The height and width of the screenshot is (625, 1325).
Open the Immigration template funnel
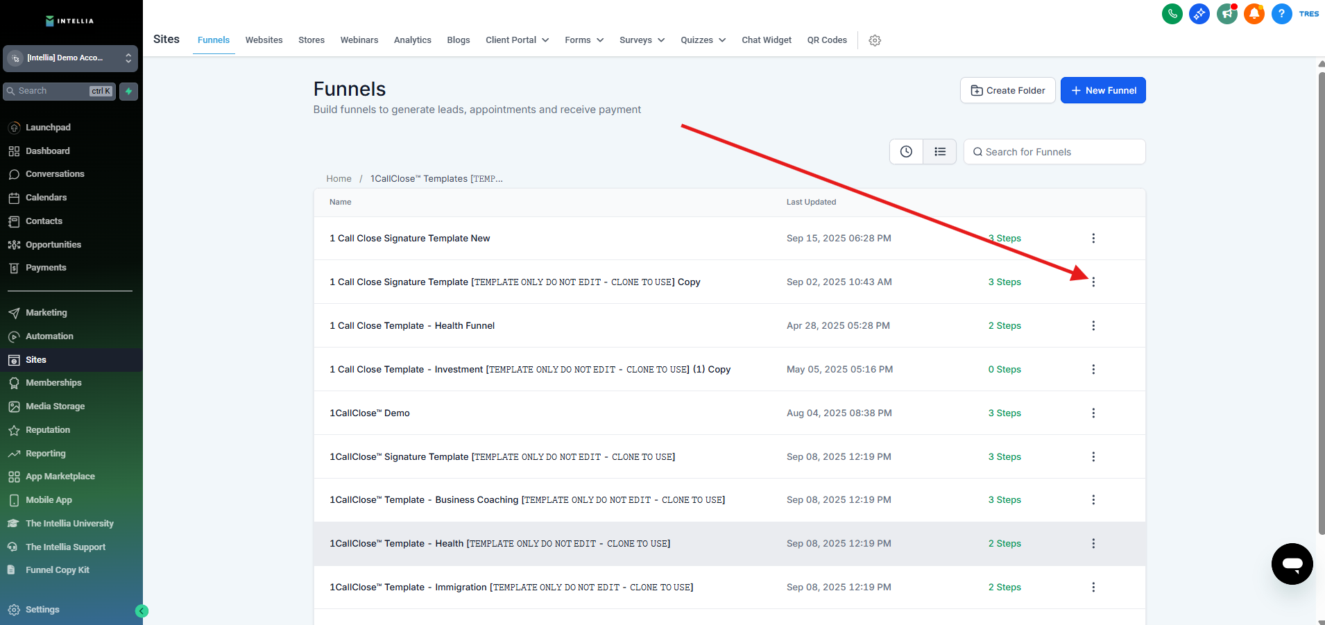point(511,588)
